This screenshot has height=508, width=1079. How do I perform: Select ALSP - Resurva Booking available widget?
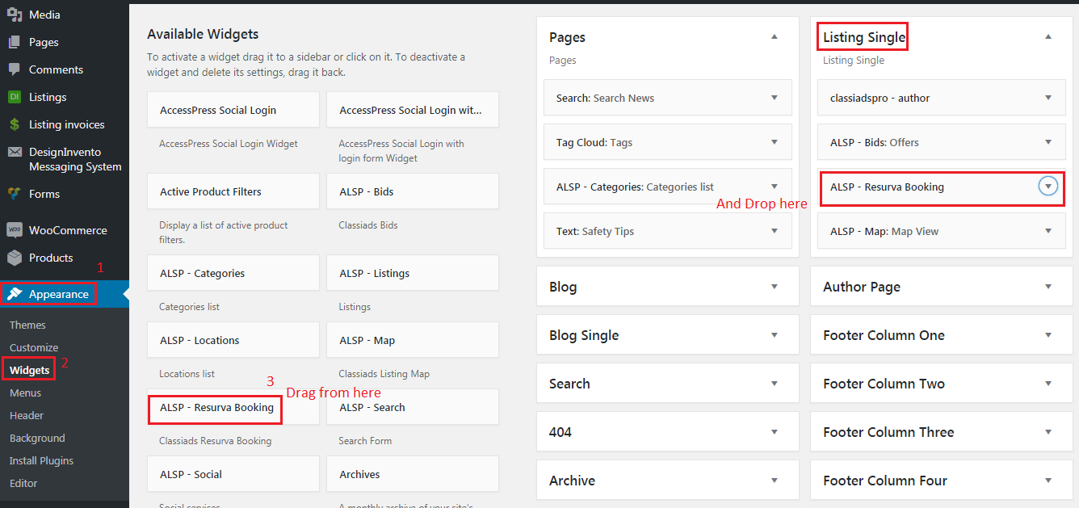pos(233,407)
